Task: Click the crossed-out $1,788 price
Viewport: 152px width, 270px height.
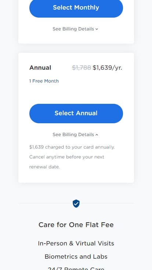Action: click(x=82, y=67)
